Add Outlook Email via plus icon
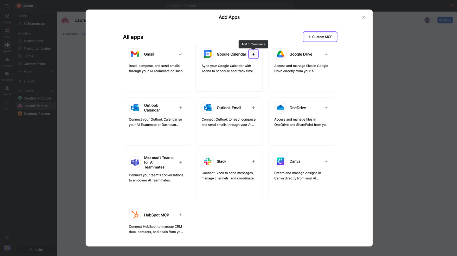457x256 pixels. pyautogui.click(x=253, y=108)
